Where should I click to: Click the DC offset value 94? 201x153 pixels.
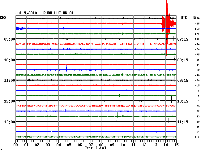(x=198, y=132)
